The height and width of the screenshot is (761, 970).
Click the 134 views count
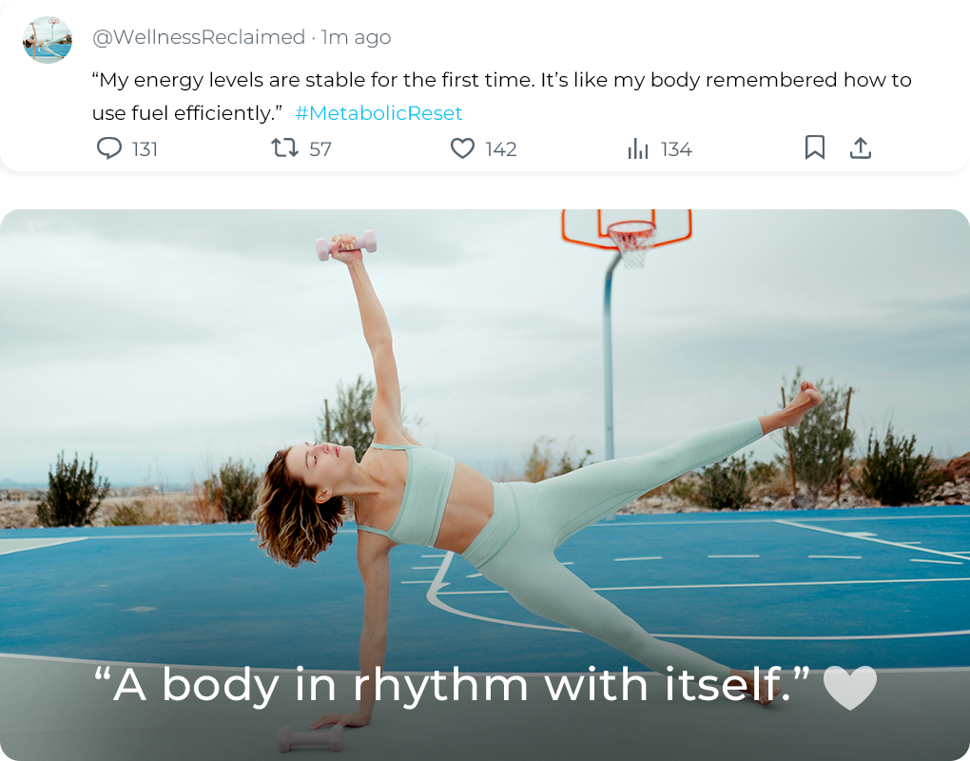click(676, 149)
